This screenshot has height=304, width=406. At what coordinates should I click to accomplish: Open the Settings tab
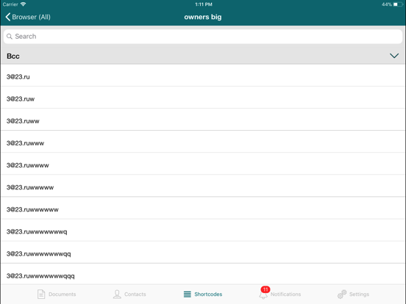[353, 294]
